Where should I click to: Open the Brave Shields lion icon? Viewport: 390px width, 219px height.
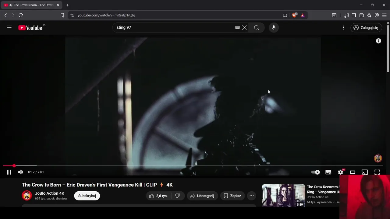tap(294, 15)
